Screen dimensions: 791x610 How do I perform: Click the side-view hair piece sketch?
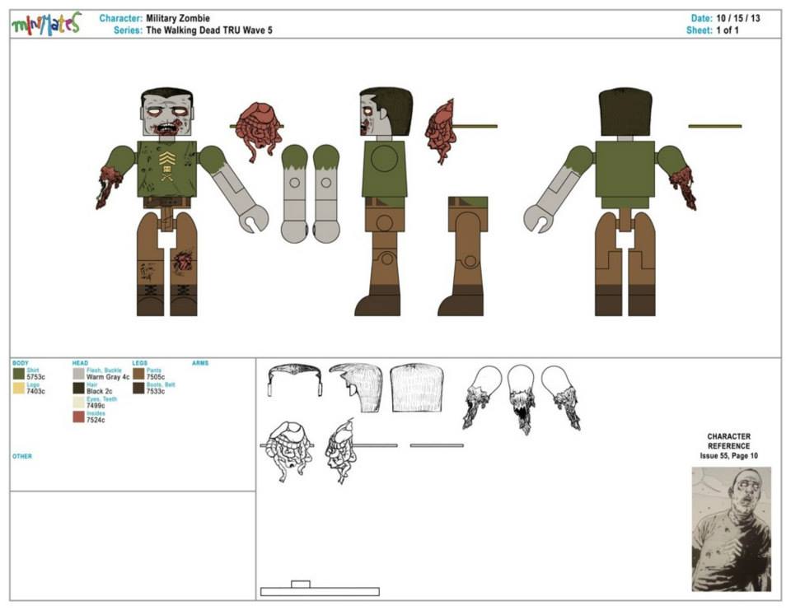[356, 387]
